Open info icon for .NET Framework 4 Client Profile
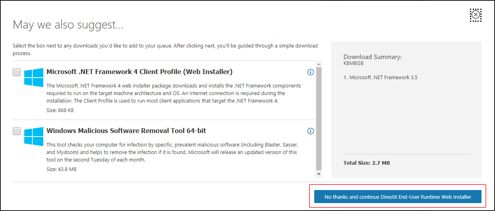The width and height of the screenshot is (495, 211). 311,72
